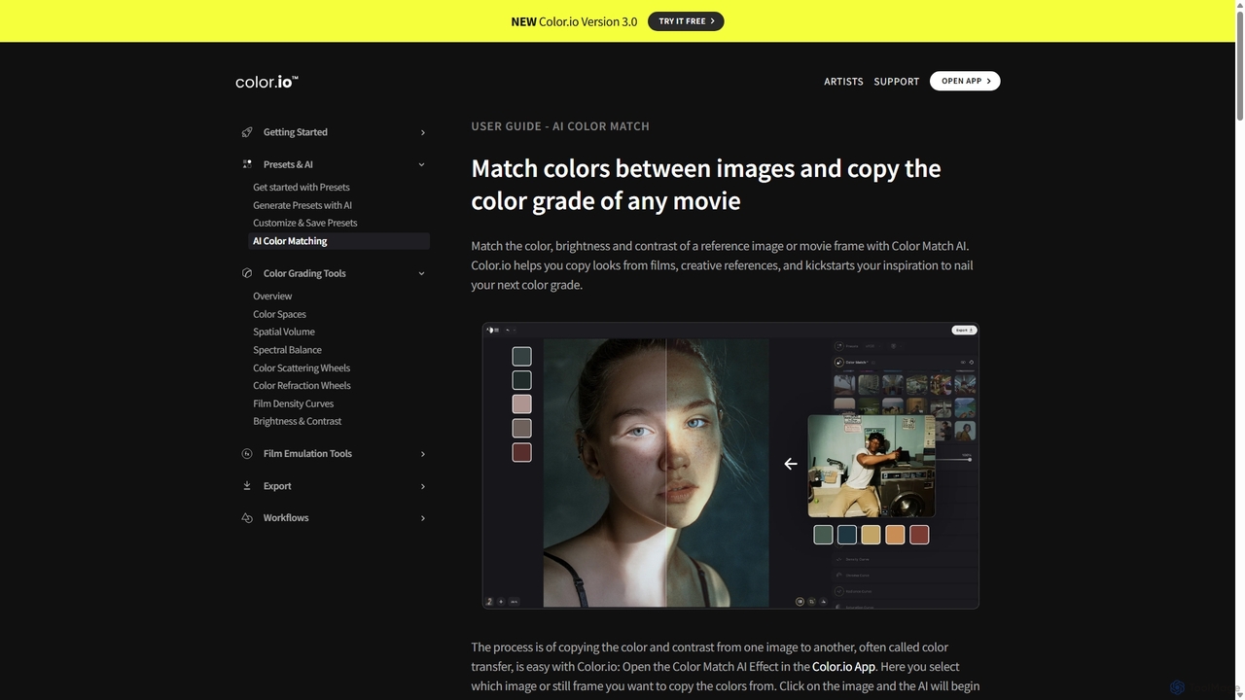Expand the Getting Started section chevron
Viewport: 1245px width, 700px height.
(422, 132)
